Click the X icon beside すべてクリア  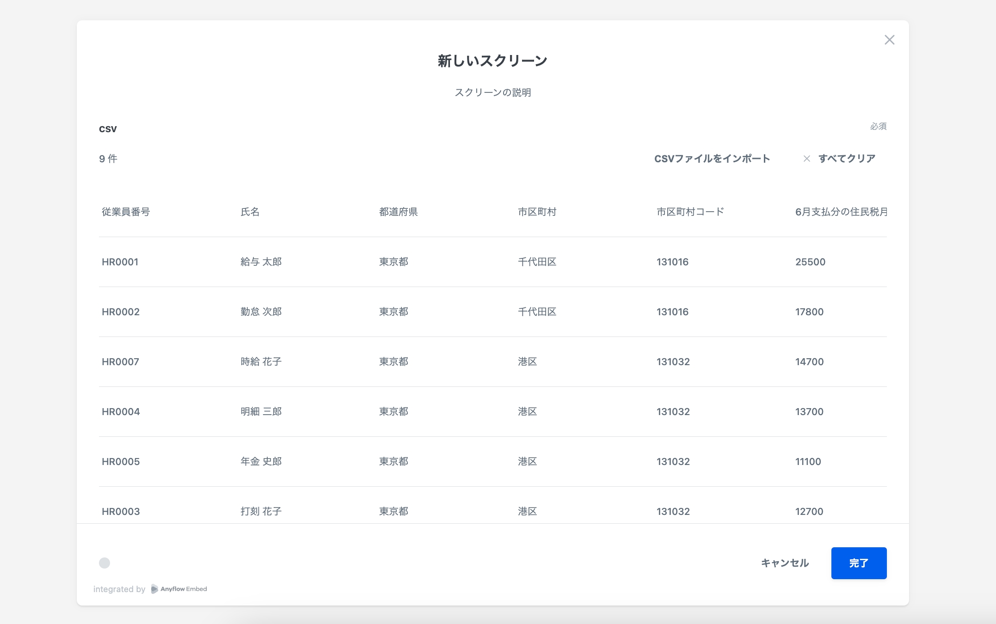pos(807,159)
